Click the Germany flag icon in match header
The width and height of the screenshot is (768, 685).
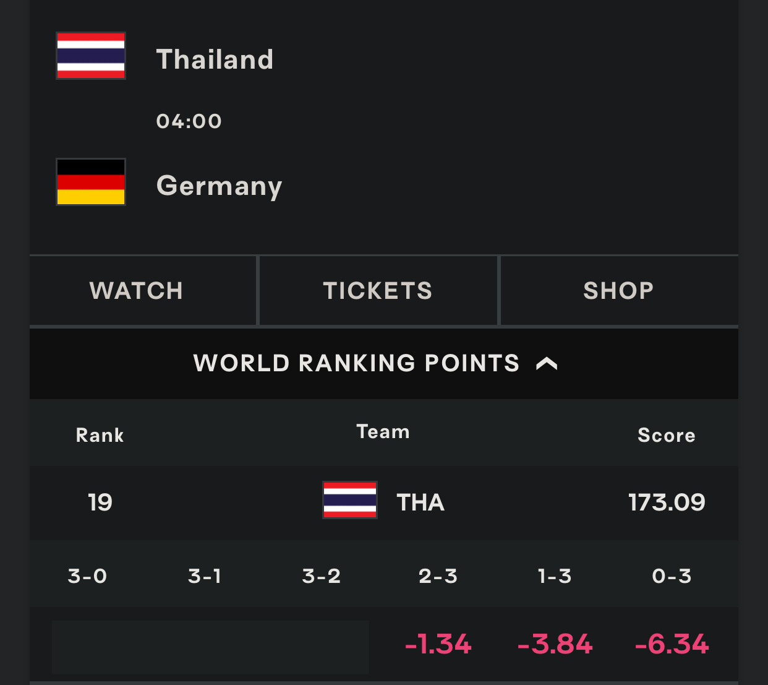coord(91,182)
